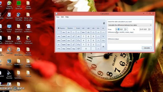The image size is (163, 92).
Task: Click the number 3 key
Action: [93, 45]
